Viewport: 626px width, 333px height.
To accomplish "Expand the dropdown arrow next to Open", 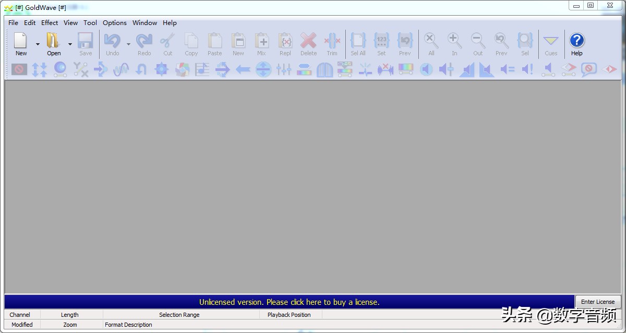I will (70, 44).
